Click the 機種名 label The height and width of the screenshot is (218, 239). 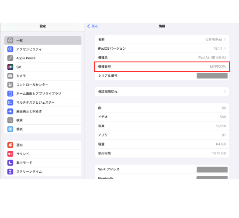[x=103, y=58]
